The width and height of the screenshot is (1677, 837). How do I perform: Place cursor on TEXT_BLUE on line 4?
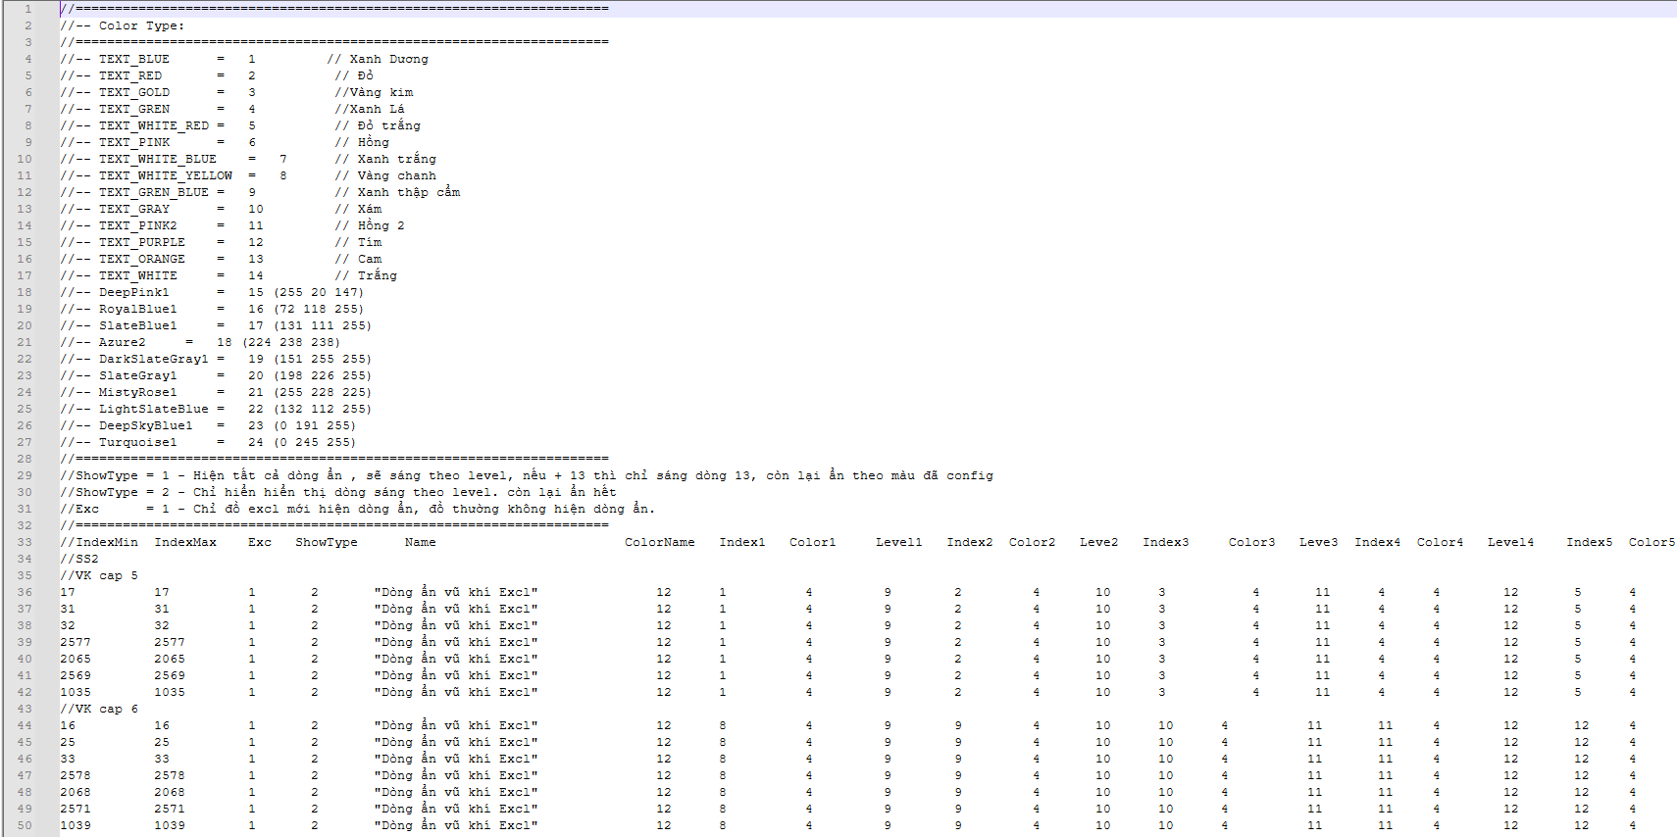tap(133, 59)
